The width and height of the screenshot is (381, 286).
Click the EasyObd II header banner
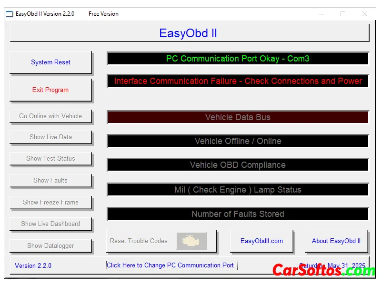(189, 33)
